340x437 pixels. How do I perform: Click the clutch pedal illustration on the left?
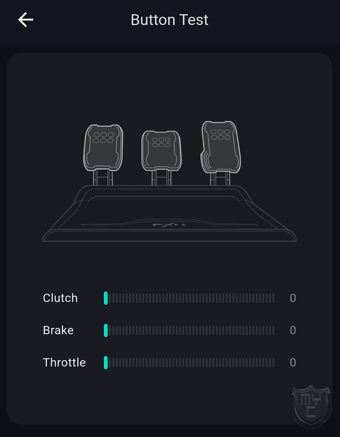[103, 147]
